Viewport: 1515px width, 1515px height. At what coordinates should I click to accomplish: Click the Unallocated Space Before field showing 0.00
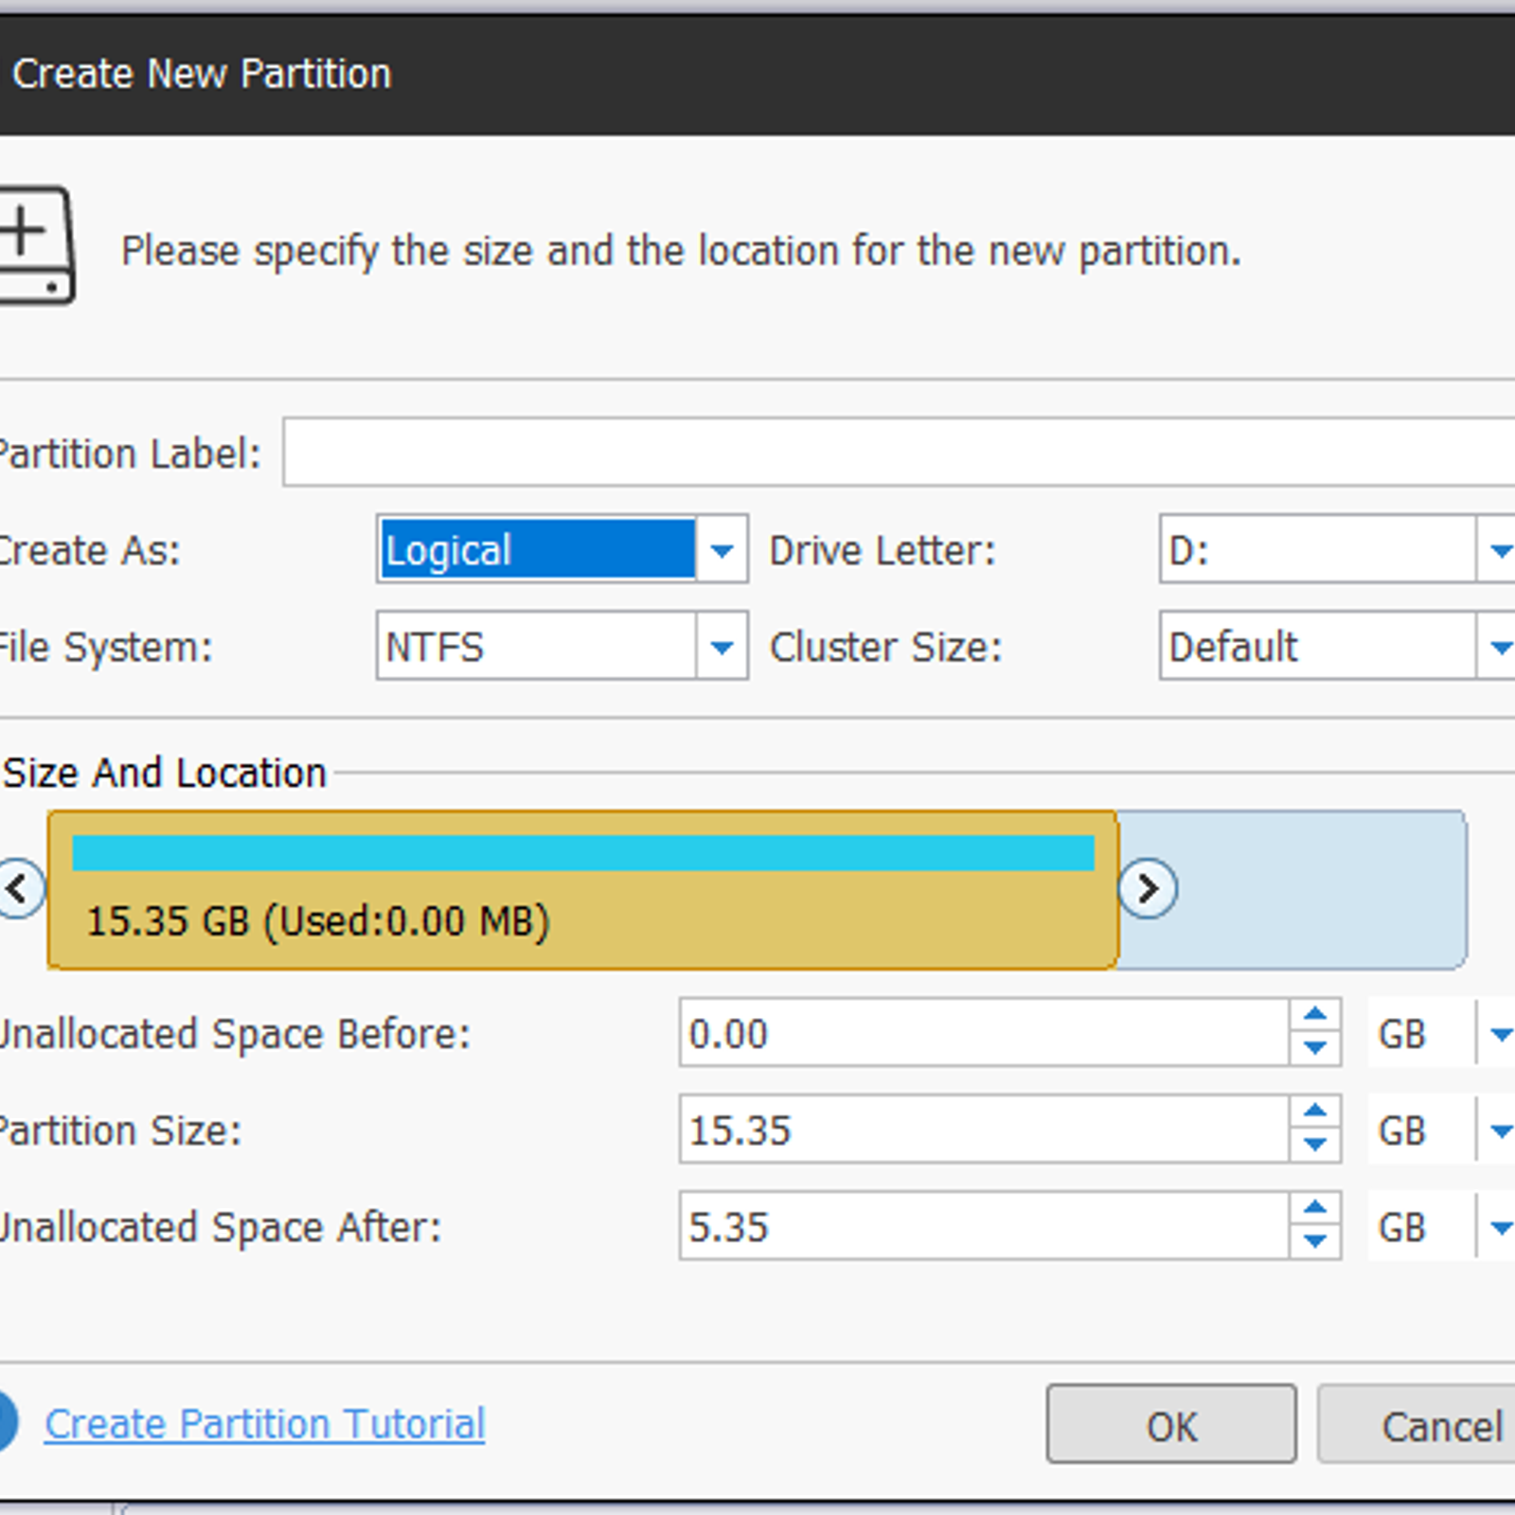point(984,1033)
